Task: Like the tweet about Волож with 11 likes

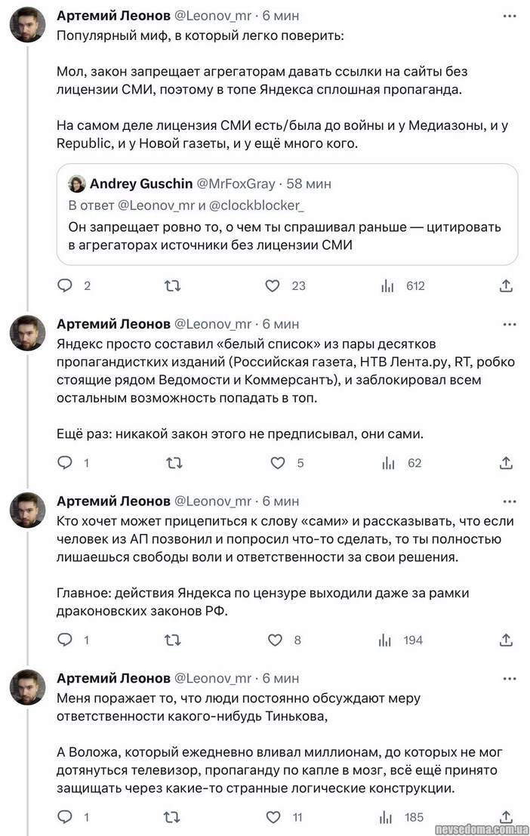Action: pos(276,817)
